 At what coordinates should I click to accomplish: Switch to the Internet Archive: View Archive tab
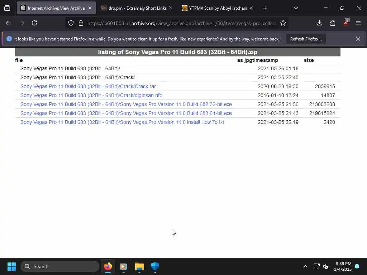click(x=56, y=8)
